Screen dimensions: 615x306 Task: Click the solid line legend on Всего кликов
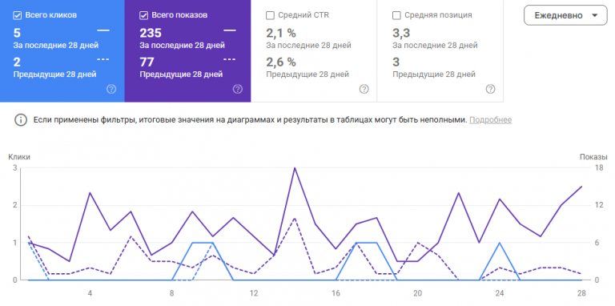(103, 30)
